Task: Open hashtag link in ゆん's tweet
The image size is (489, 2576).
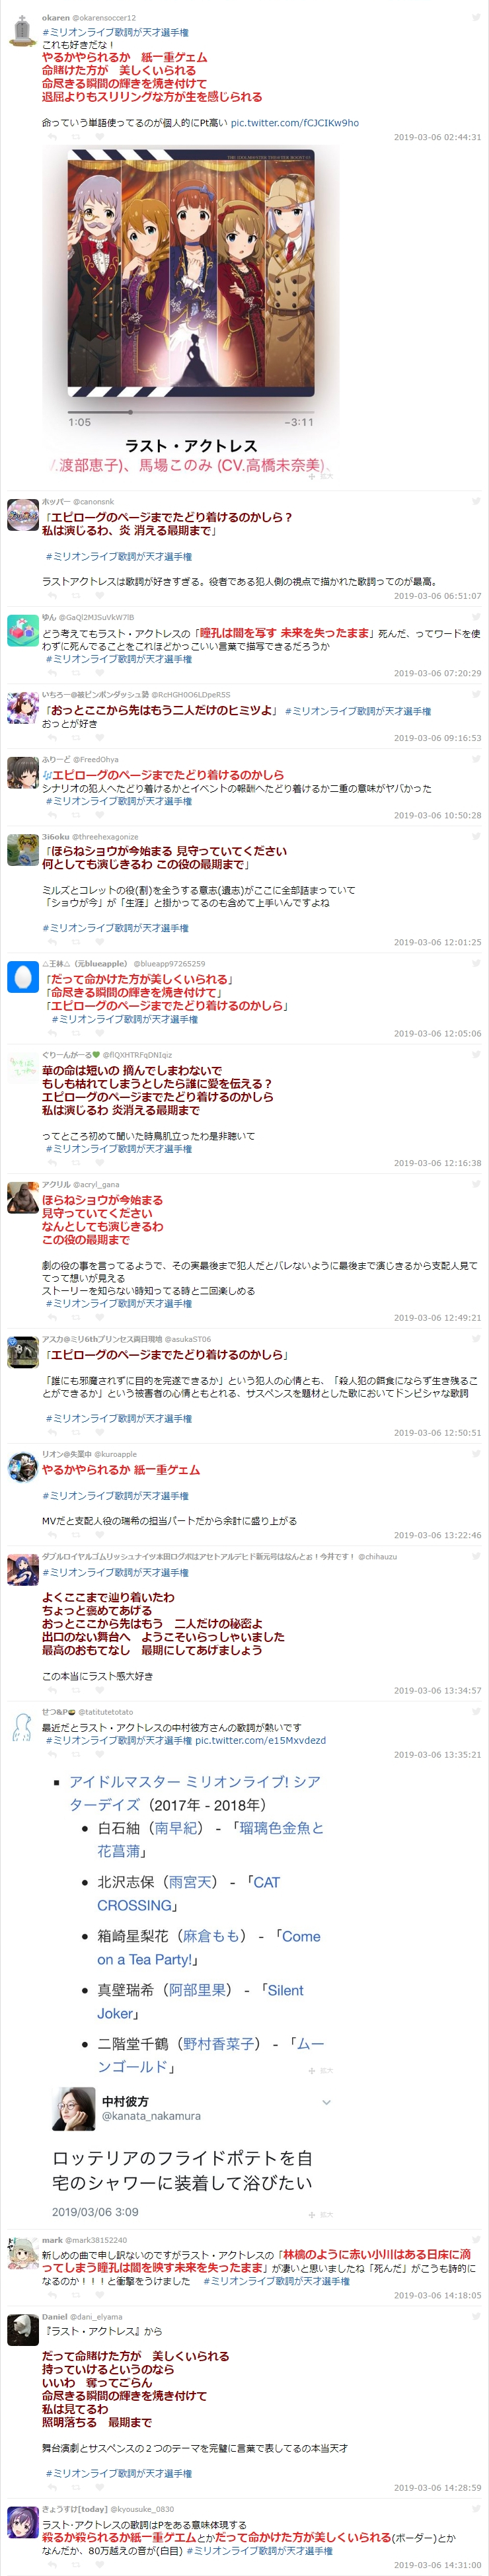Action: [x=119, y=659]
